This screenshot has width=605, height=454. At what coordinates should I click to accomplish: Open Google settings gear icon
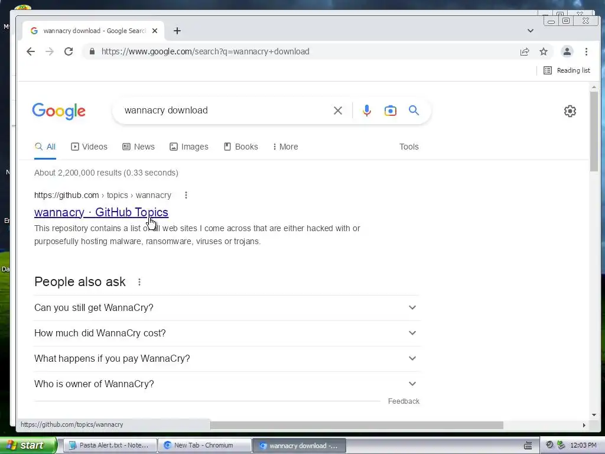[570, 111]
